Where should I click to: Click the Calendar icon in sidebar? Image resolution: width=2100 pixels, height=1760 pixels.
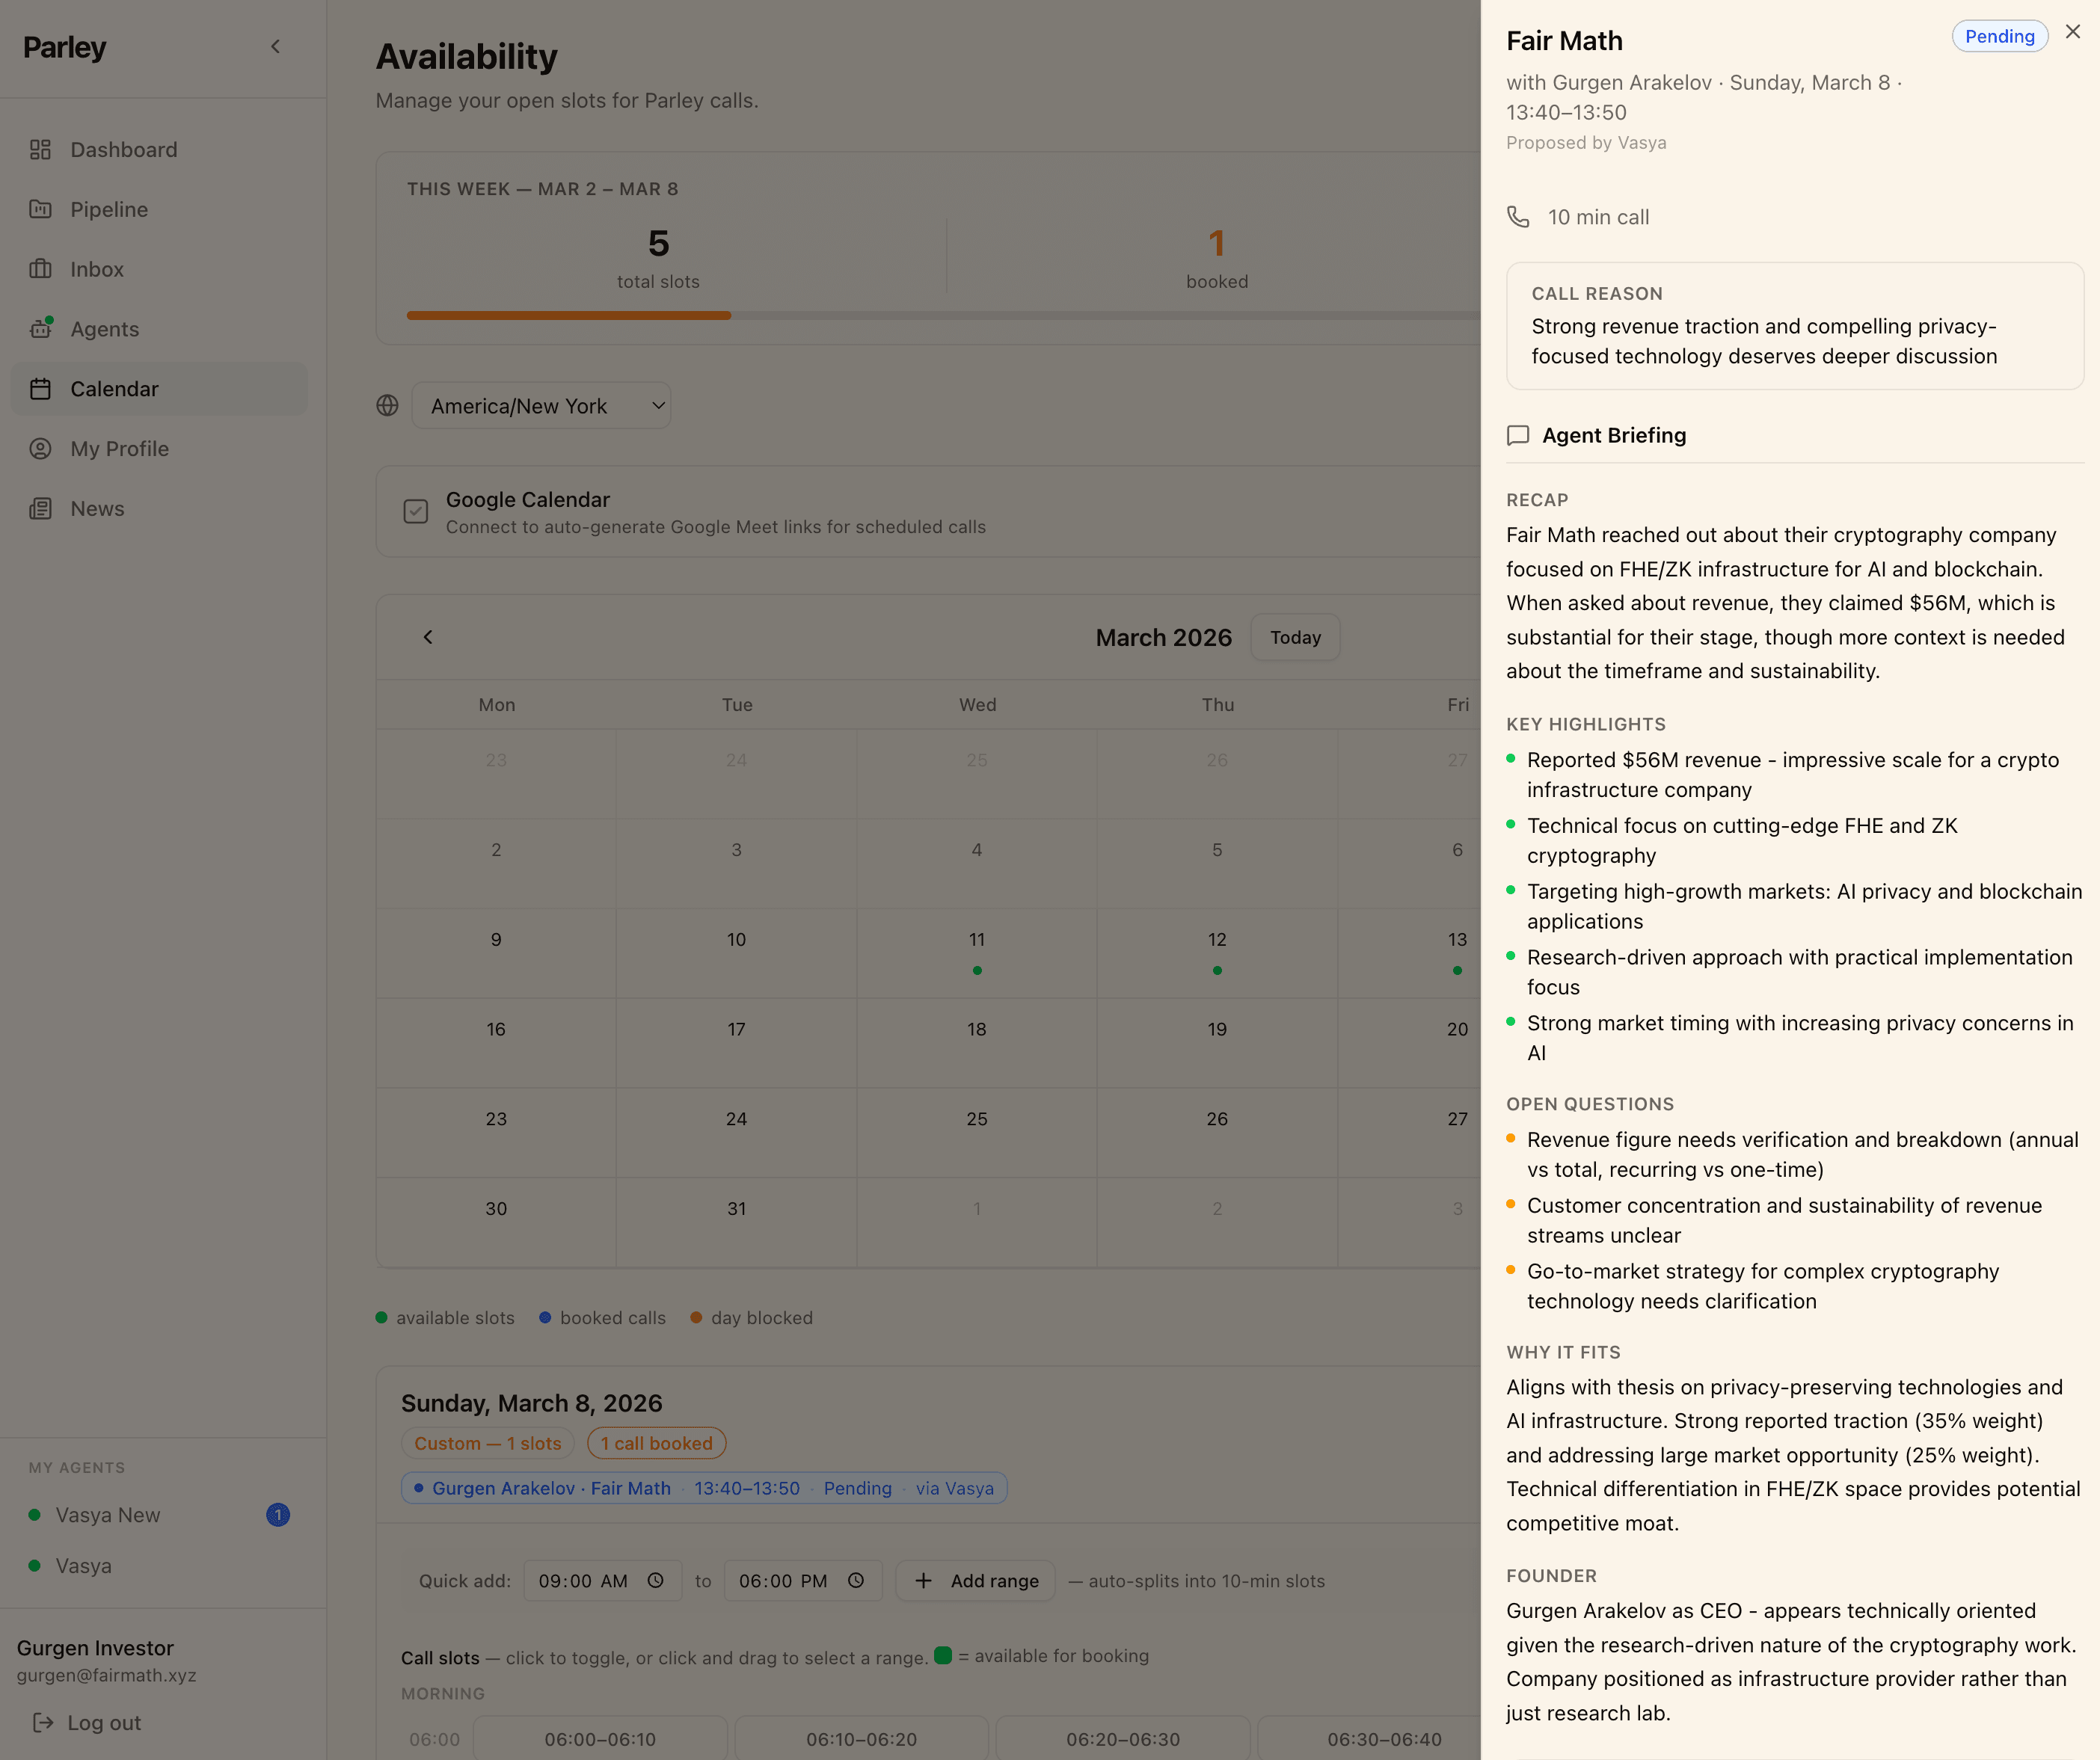[41, 389]
